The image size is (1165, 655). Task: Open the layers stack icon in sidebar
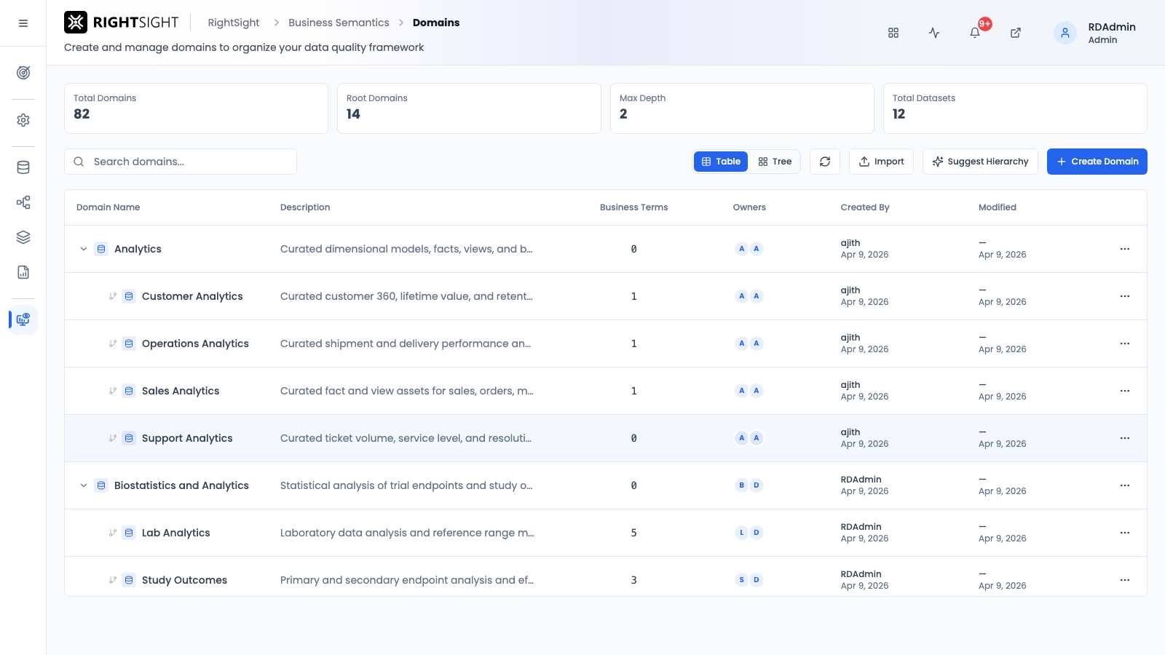[x=23, y=237]
